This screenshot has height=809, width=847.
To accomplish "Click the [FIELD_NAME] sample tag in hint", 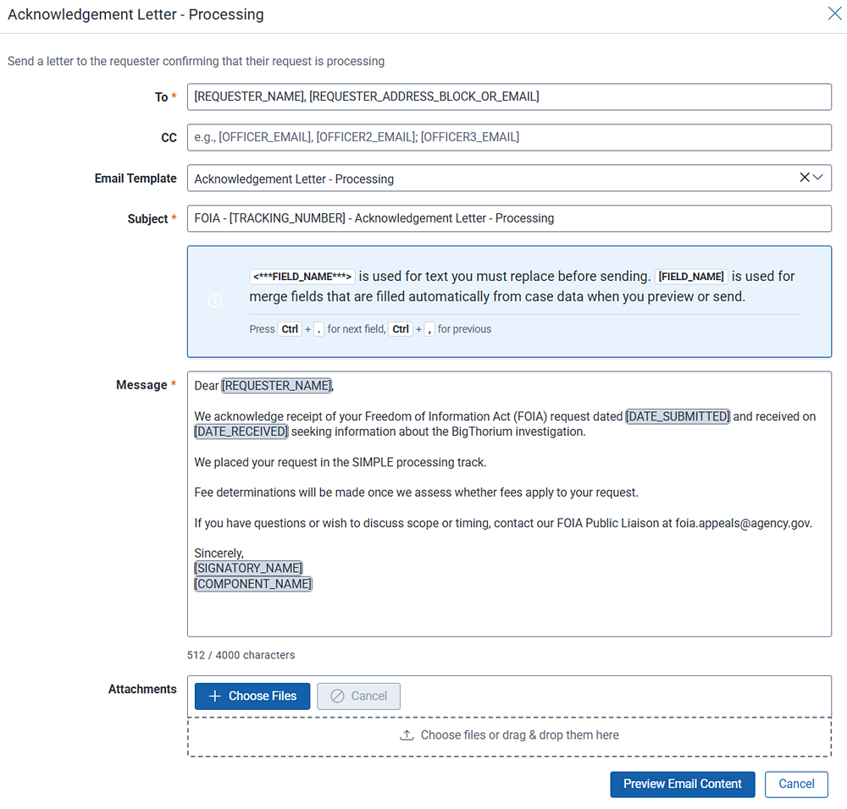I will coord(691,277).
